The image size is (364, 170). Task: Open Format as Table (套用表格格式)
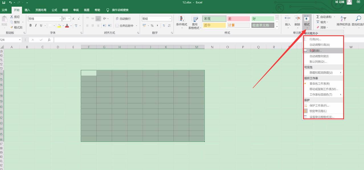(195, 22)
